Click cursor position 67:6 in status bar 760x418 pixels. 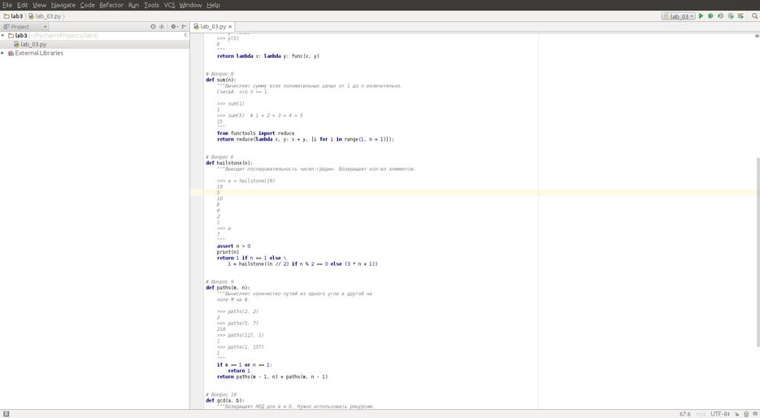click(x=685, y=414)
